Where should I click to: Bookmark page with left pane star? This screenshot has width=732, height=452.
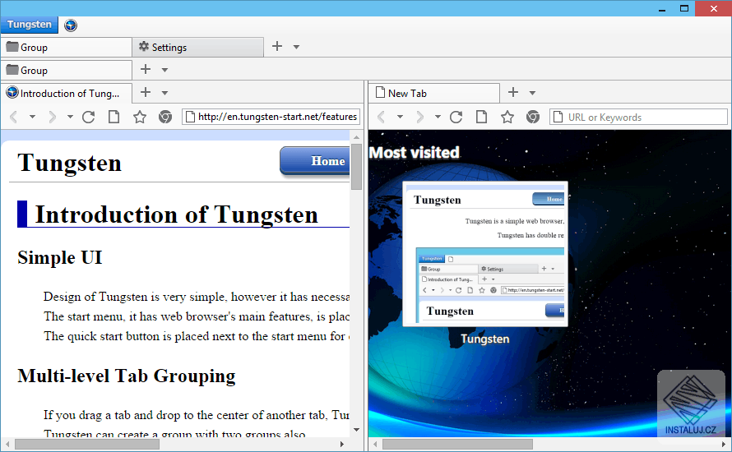(140, 117)
